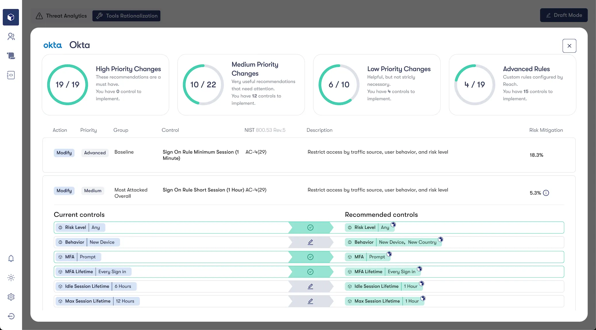Open settings with the gear icon

point(11,297)
